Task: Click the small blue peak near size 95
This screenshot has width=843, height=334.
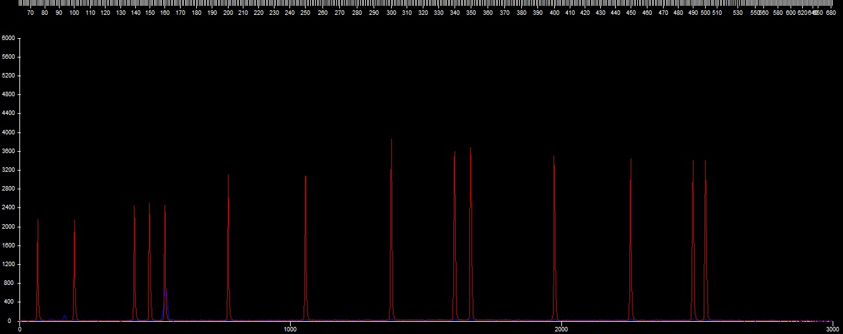Action: (x=65, y=317)
